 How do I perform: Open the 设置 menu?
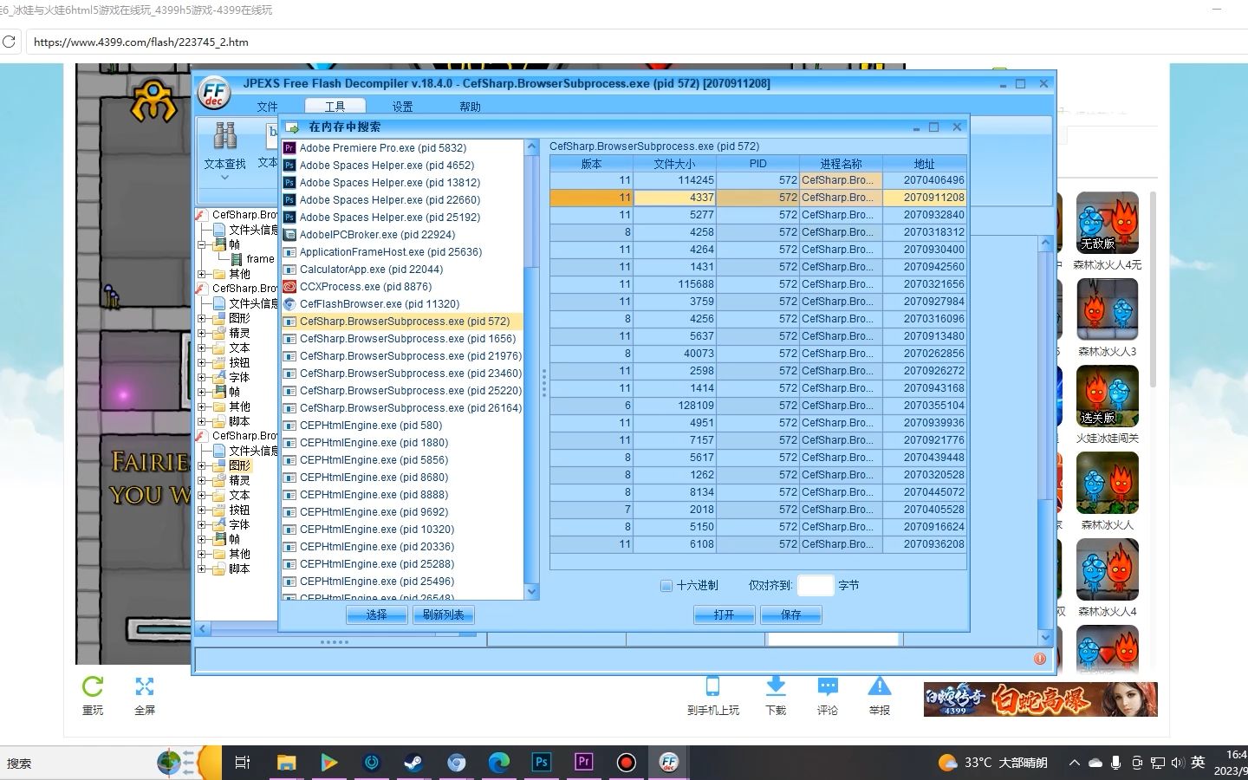click(x=402, y=107)
